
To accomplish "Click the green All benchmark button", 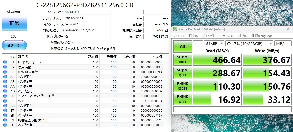I will (x=182, y=47).
